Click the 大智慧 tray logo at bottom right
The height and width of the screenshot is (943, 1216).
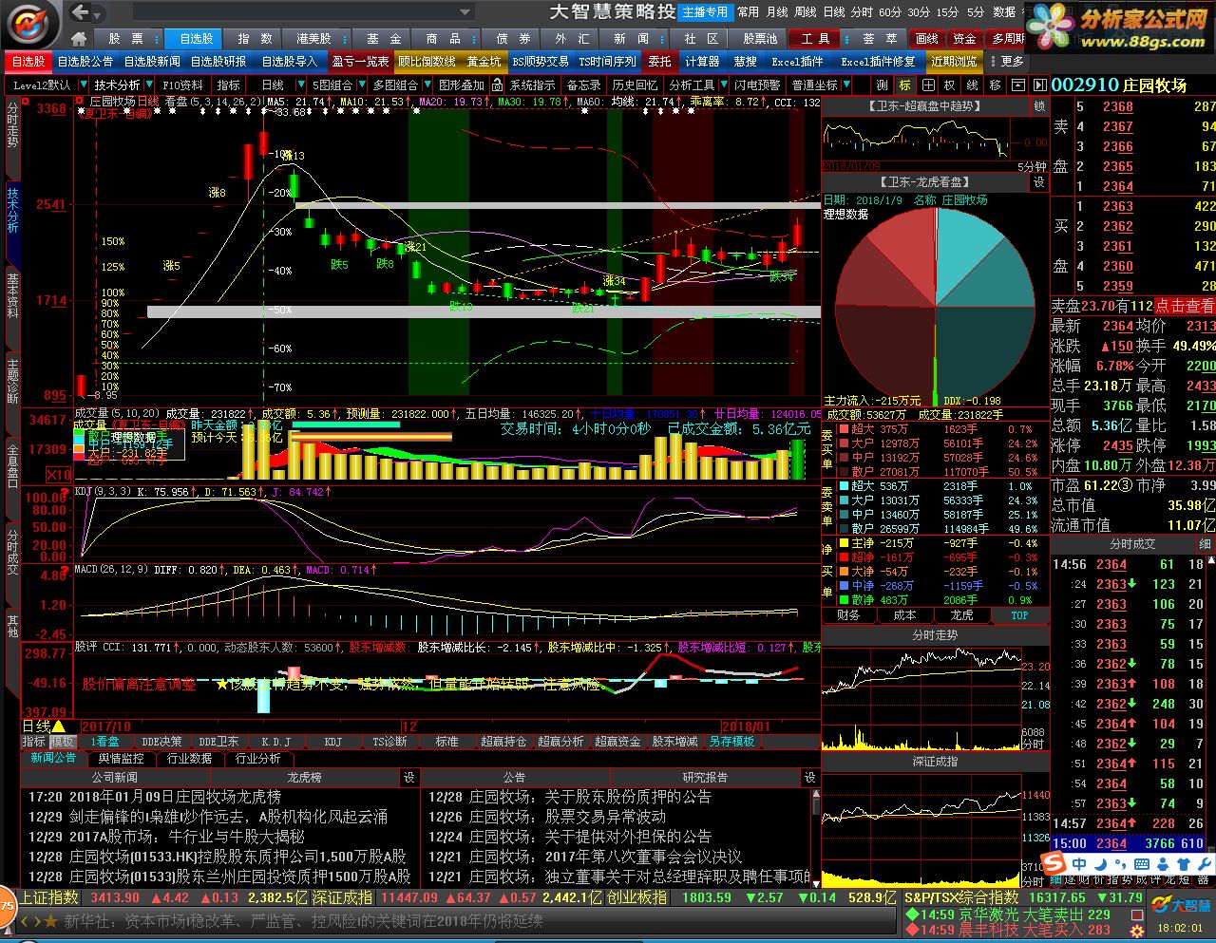(1180, 904)
